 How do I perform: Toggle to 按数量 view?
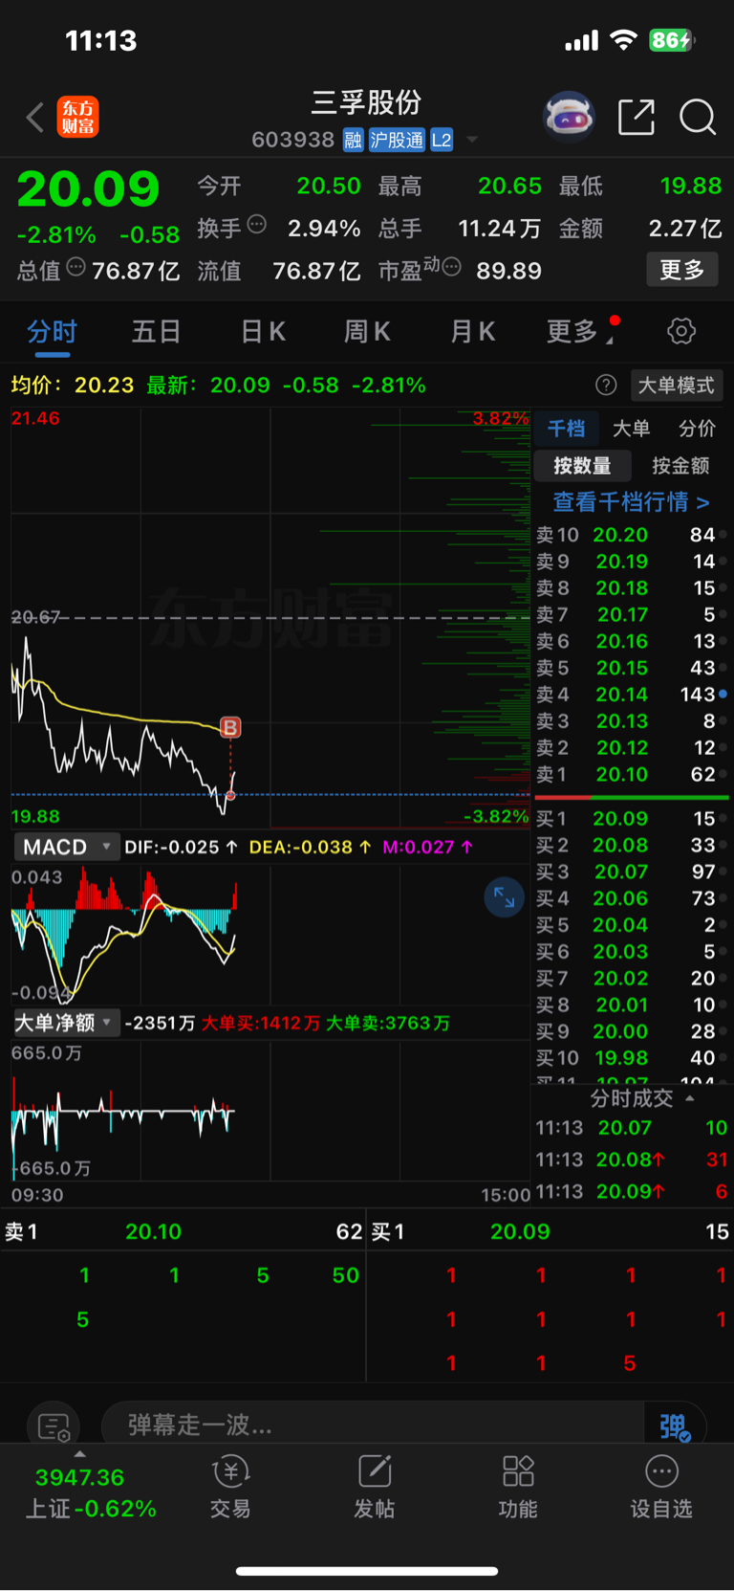point(582,466)
